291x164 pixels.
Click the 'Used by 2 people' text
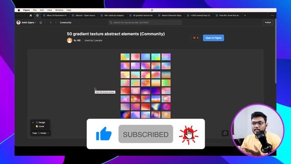tap(93, 41)
